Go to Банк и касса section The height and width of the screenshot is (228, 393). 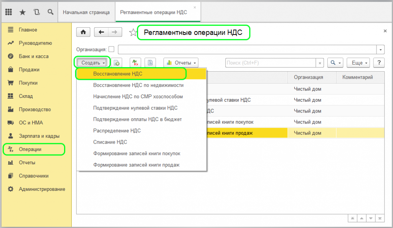[33, 56]
